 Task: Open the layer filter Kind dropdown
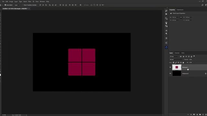coord(174,57)
